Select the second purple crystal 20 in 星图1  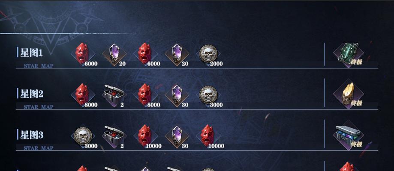tap(177, 54)
